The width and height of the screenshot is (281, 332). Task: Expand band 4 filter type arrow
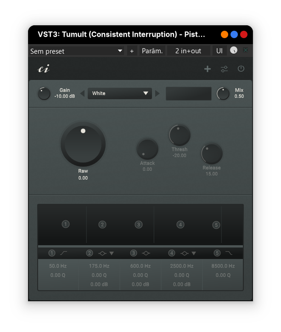(194, 253)
